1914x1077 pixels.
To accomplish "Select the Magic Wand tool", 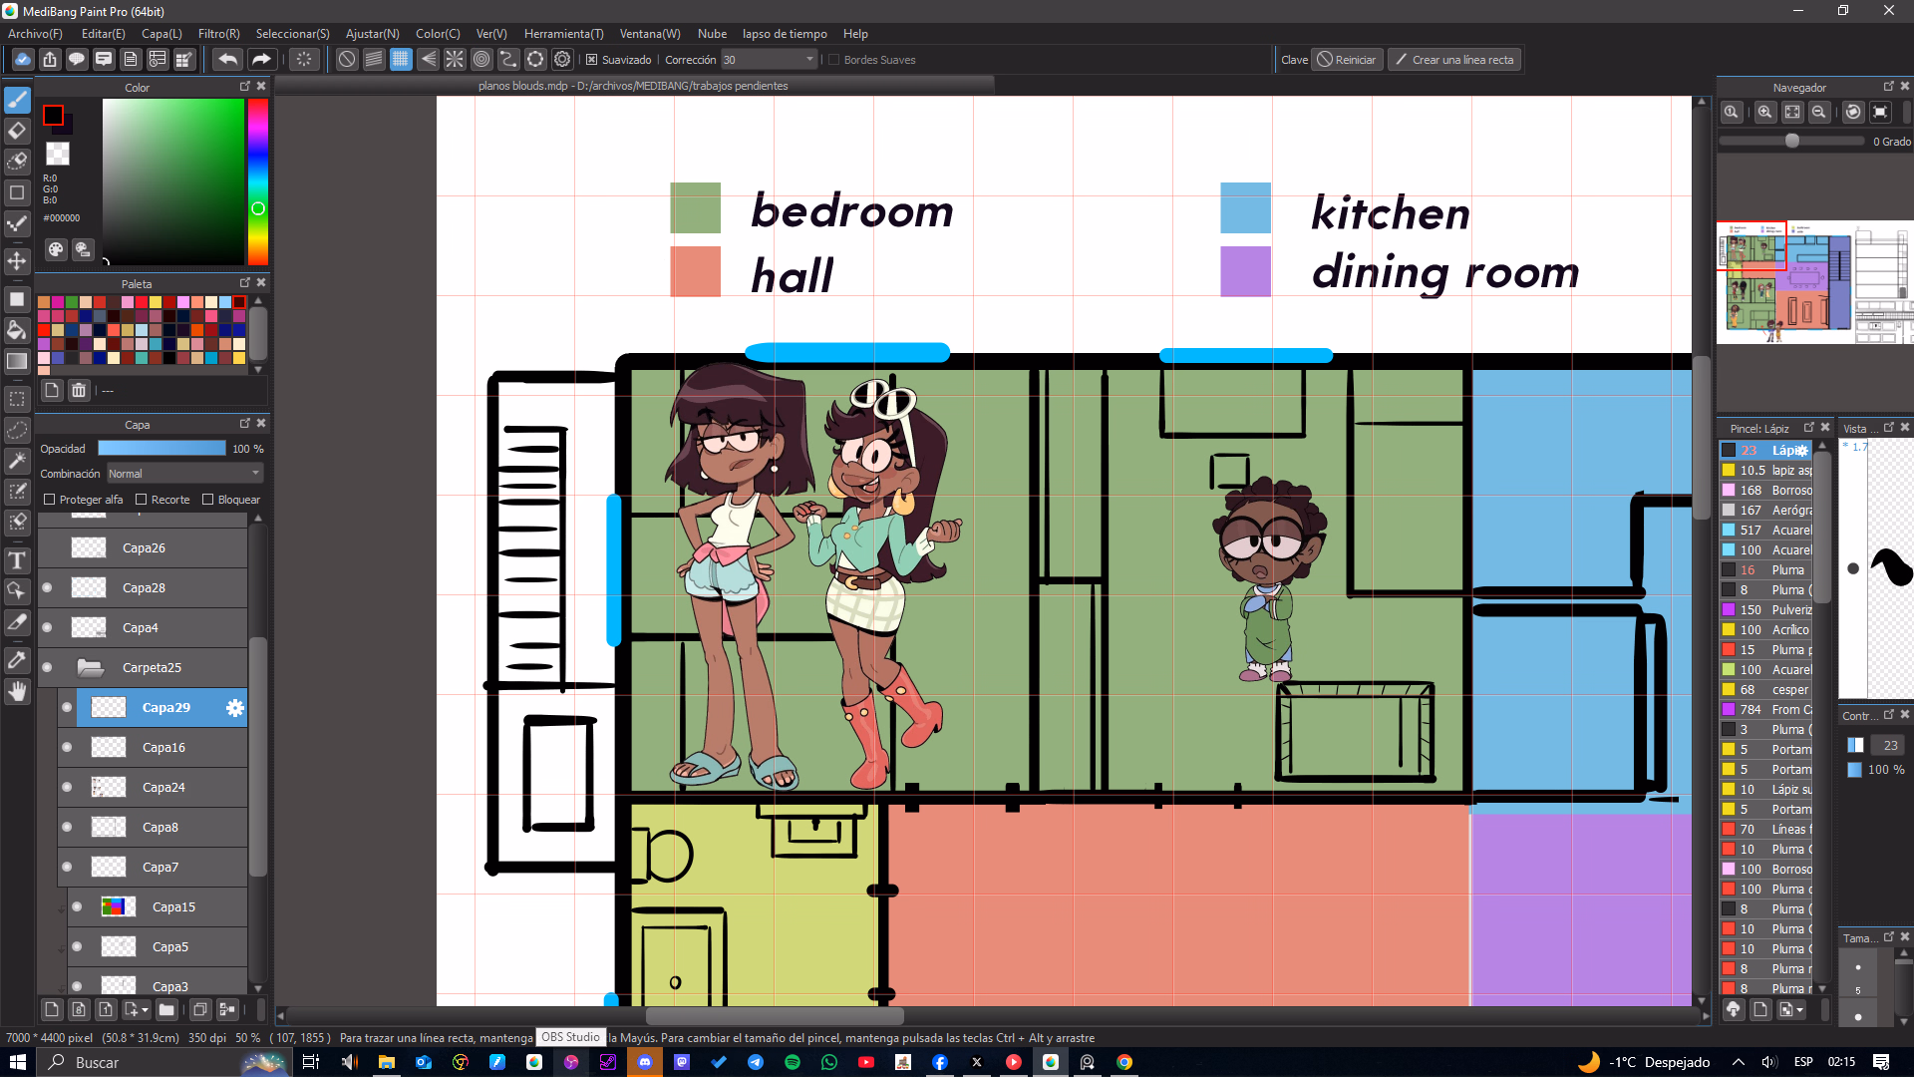I will (x=17, y=460).
